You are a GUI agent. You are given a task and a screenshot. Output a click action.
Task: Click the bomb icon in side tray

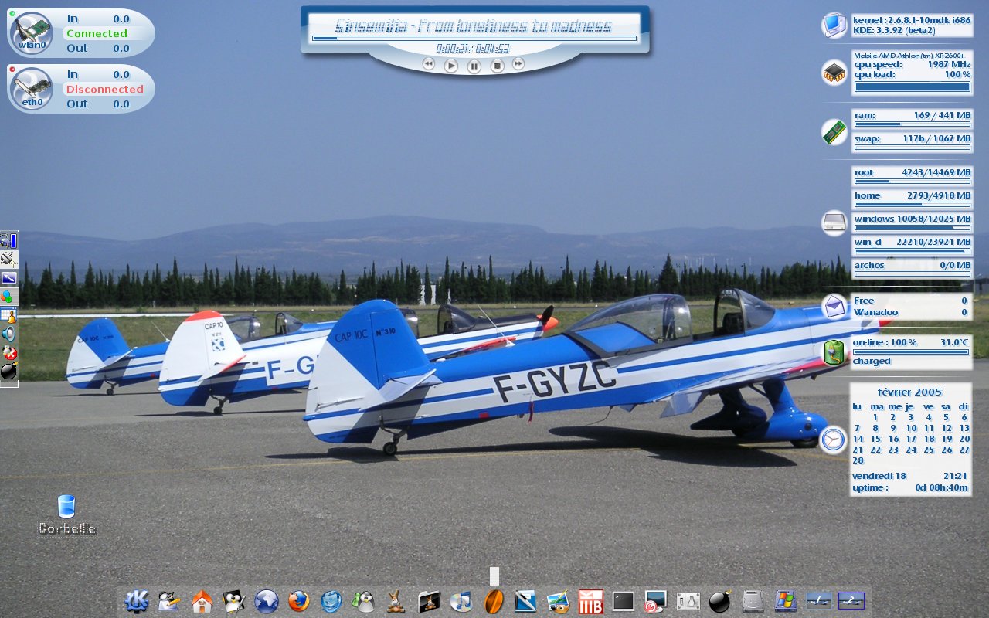pos(9,372)
